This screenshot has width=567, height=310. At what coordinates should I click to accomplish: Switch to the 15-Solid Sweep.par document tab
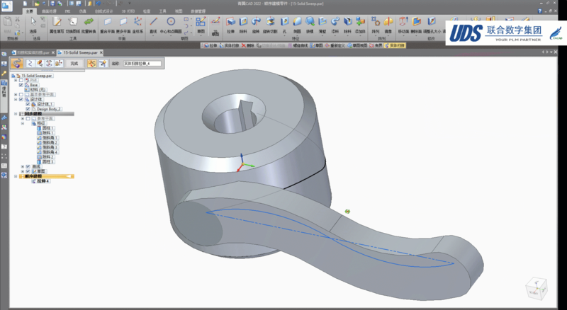79,52
